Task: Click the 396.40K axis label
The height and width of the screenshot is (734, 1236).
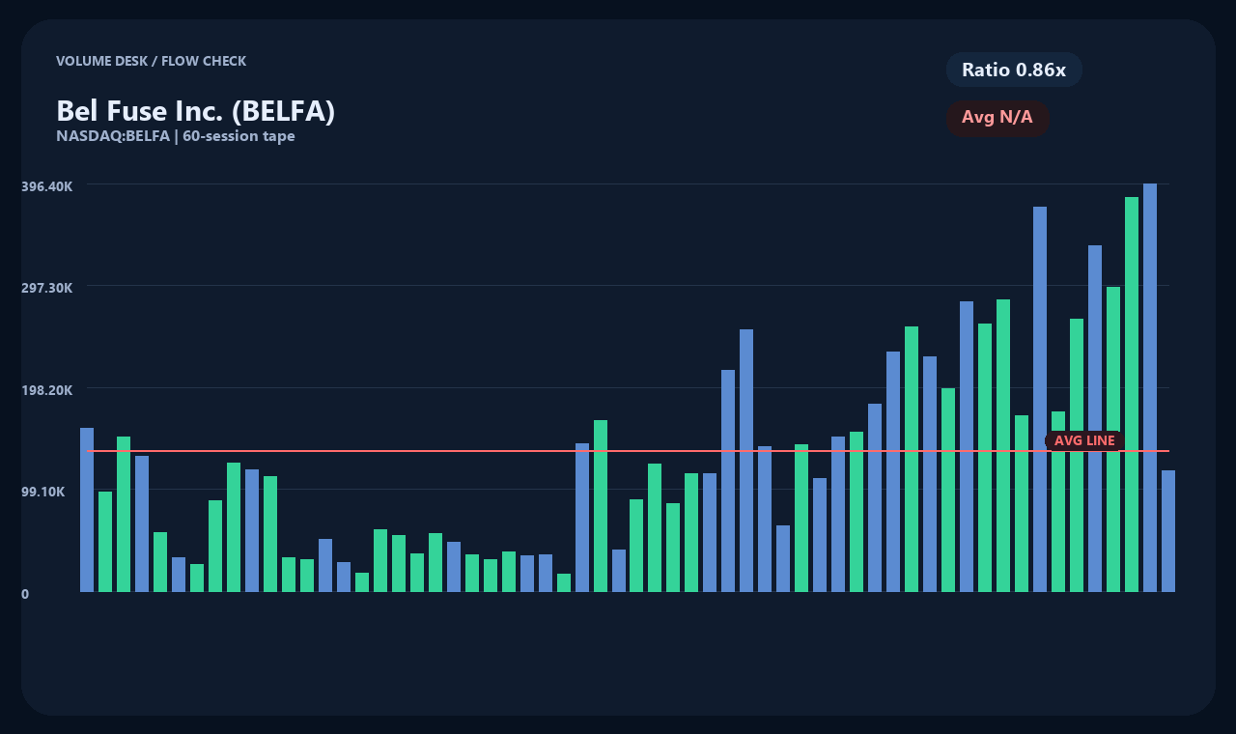Action: pos(47,185)
